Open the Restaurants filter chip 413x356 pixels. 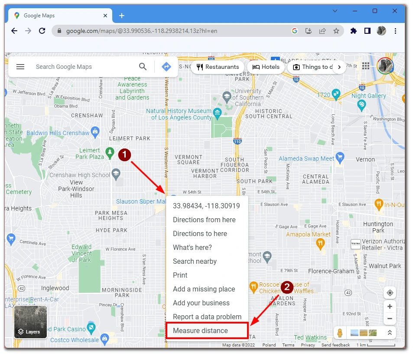pyautogui.click(x=217, y=67)
